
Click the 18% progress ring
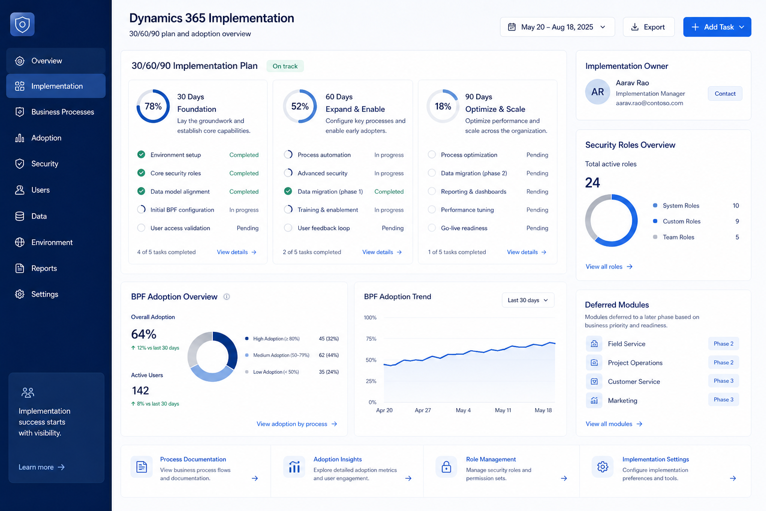point(443,106)
